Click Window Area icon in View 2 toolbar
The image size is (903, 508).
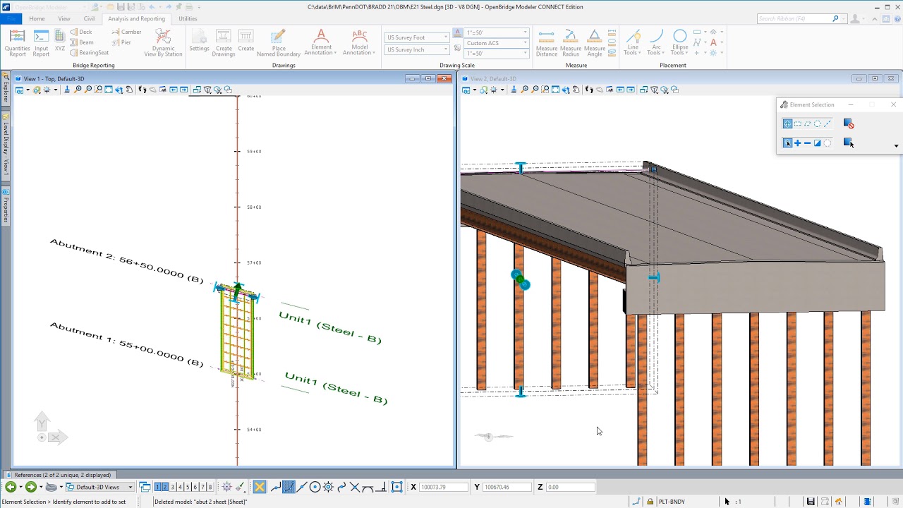click(545, 90)
